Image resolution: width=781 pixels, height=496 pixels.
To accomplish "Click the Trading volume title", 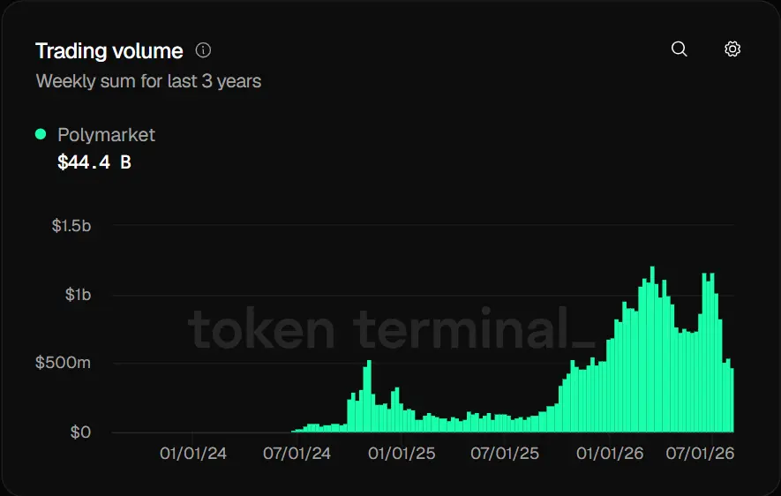I will pyautogui.click(x=109, y=51).
